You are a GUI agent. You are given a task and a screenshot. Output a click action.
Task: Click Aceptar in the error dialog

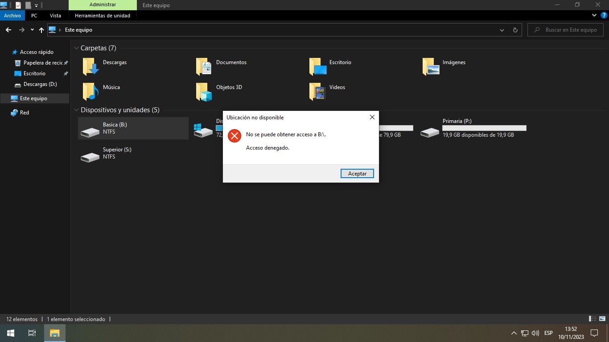click(357, 173)
